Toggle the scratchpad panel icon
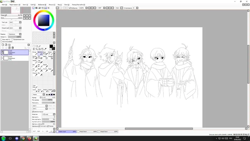The image size is (250, 141). tap(49, 8)
